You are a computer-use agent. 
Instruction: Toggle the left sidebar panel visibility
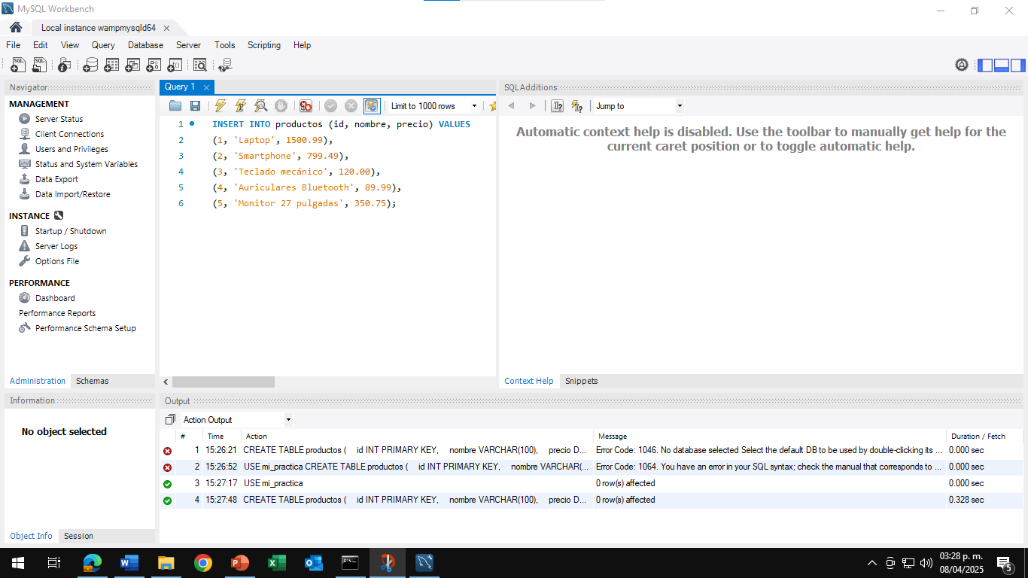[985, 65]
